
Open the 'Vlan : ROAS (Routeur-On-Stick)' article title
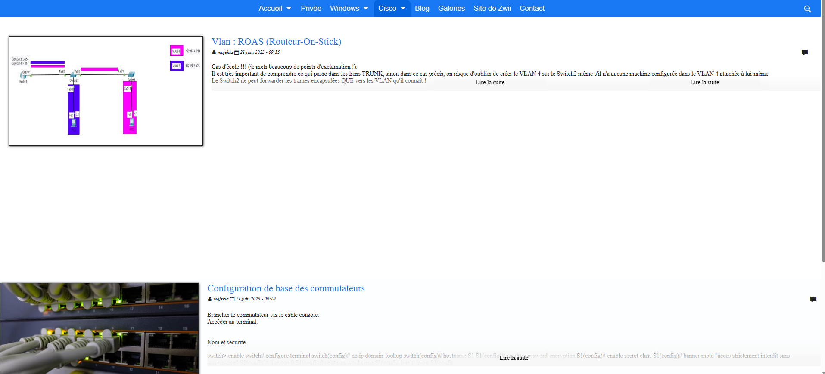pyautogui.click(x=276, y=42)
